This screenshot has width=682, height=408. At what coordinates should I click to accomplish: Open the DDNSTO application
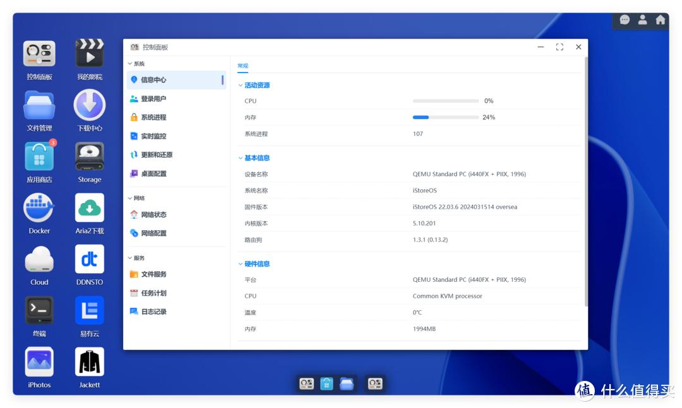pos(88,260)
